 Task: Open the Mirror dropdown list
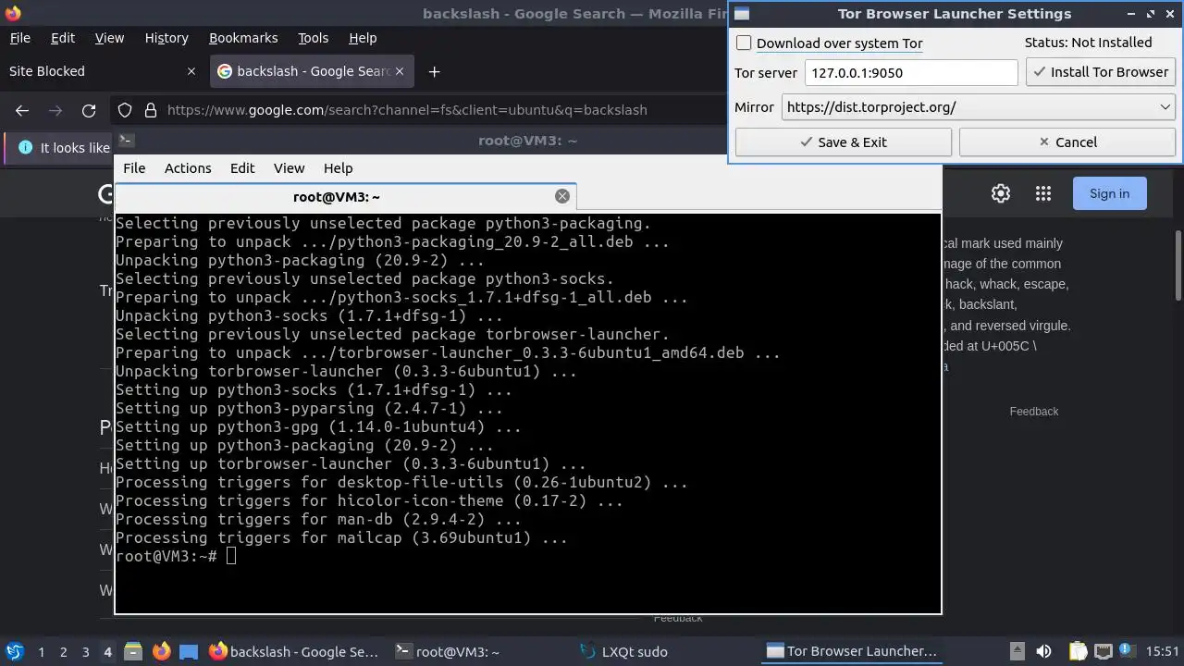[x=979, y=107]
